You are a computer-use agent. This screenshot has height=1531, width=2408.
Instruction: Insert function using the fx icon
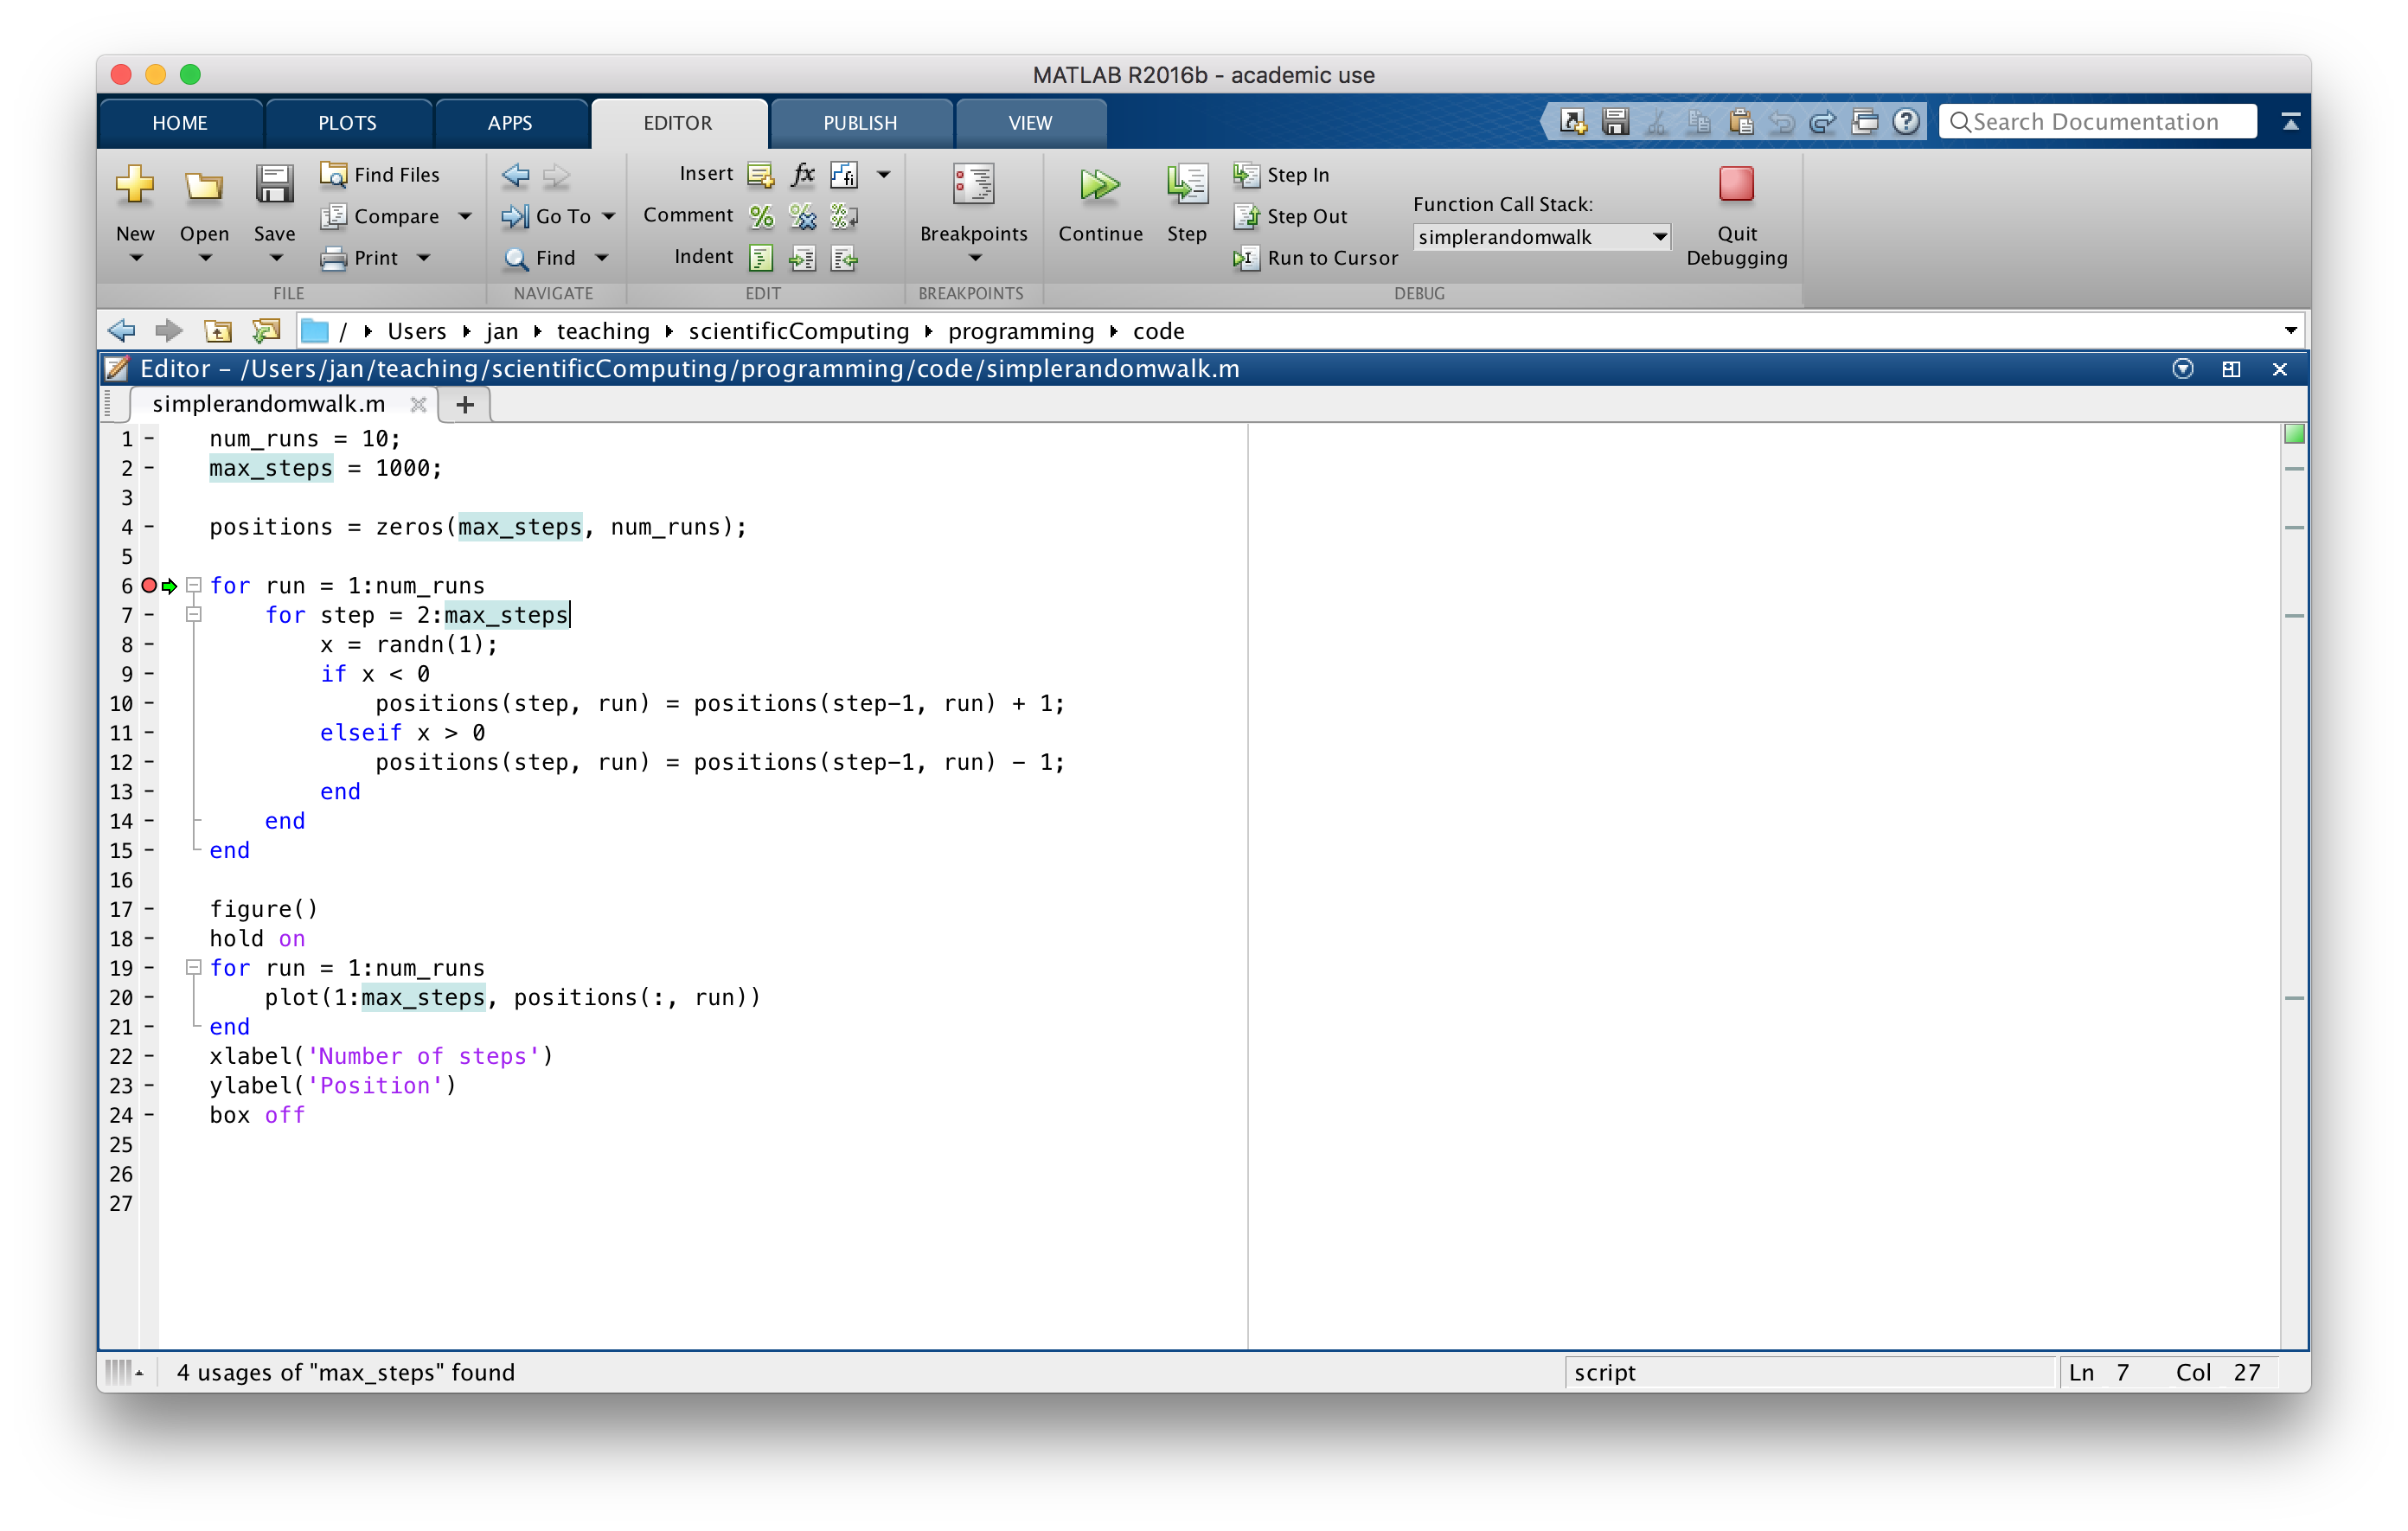pos(802,175)
